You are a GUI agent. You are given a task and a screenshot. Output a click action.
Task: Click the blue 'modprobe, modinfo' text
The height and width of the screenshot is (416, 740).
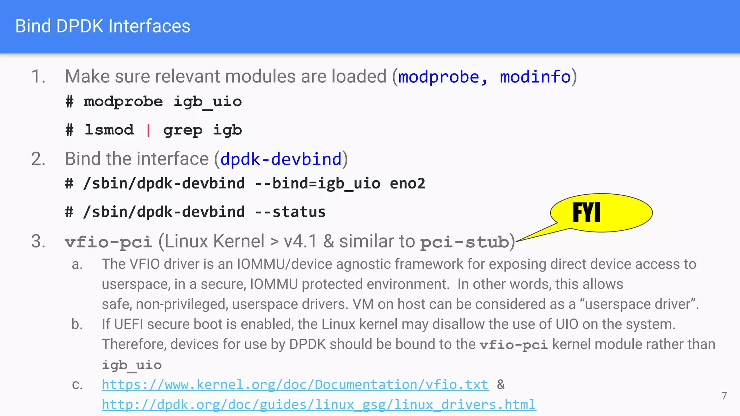(x=484, y=77)
